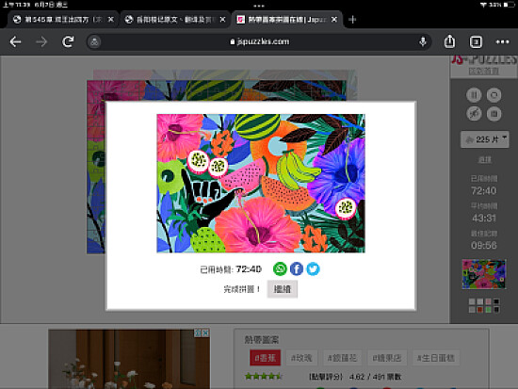
Task: Open the 225 pieces dropdown
Action: coord(485,139)
